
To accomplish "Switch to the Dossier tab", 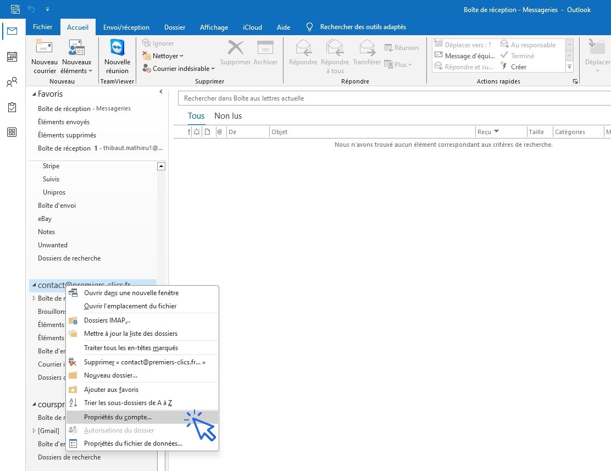I will tap(175, 27).
